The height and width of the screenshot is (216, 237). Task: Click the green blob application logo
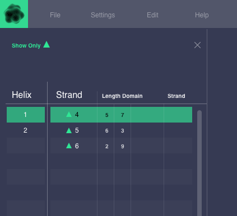pyautogui.click(x=14, y=14)
